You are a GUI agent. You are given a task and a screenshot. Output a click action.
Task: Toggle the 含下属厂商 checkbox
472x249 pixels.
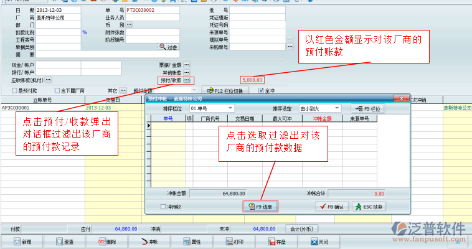tap(57, 90)
